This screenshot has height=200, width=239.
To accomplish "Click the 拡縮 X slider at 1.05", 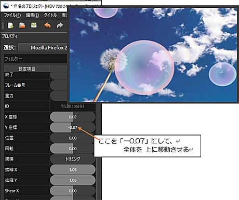I will click(x=73, y=170).
